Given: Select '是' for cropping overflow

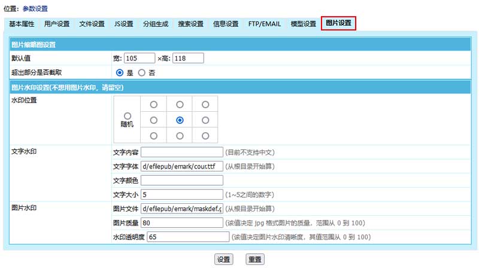Looking at the screenshot, I should (x=120, y=72).
